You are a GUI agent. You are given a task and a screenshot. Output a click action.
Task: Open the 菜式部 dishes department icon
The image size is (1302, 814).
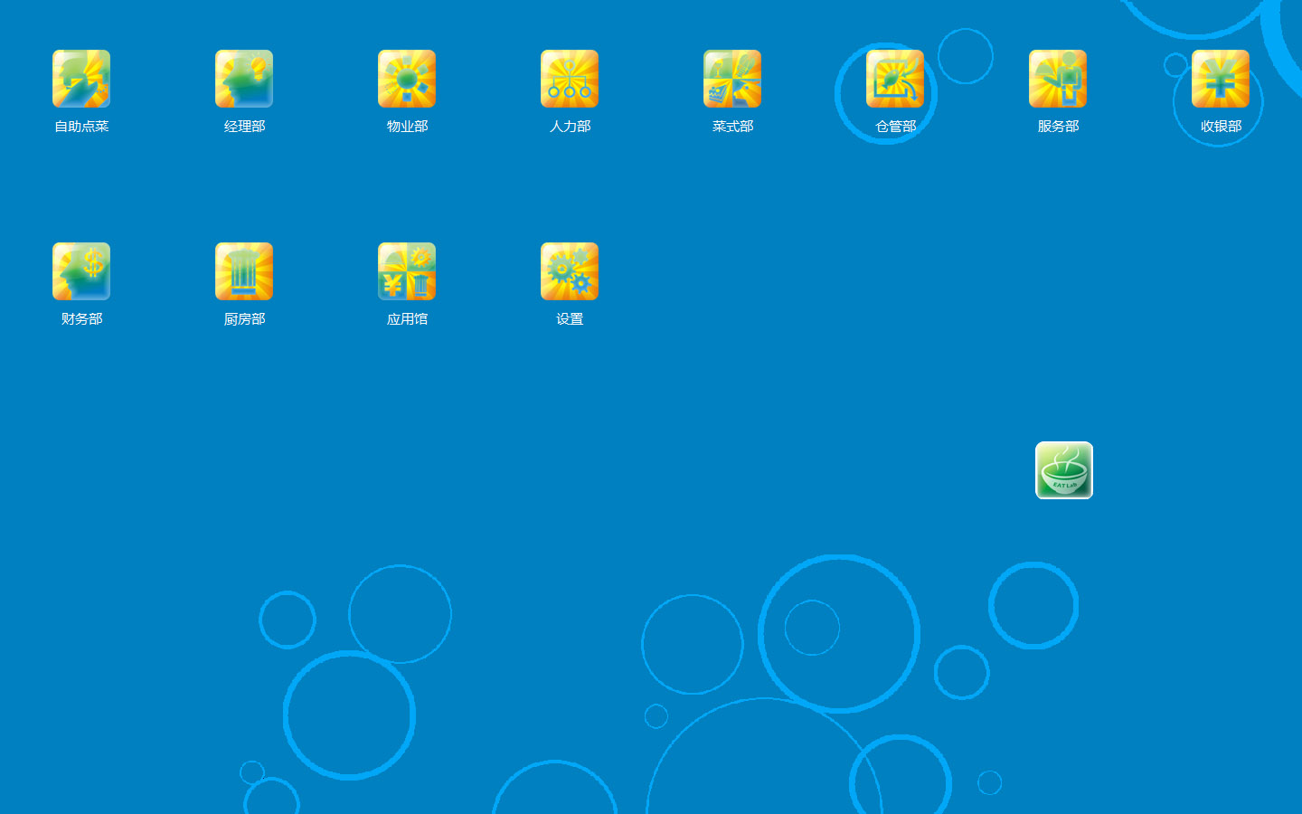(732, 79)
